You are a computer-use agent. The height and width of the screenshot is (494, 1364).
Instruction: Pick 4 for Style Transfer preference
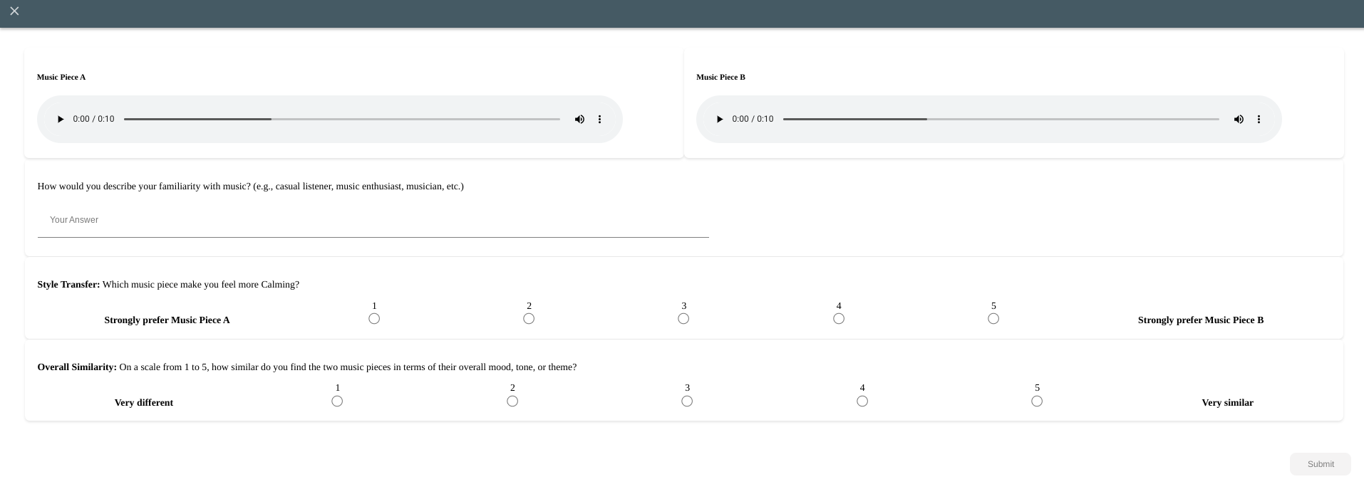pos(839,319)
